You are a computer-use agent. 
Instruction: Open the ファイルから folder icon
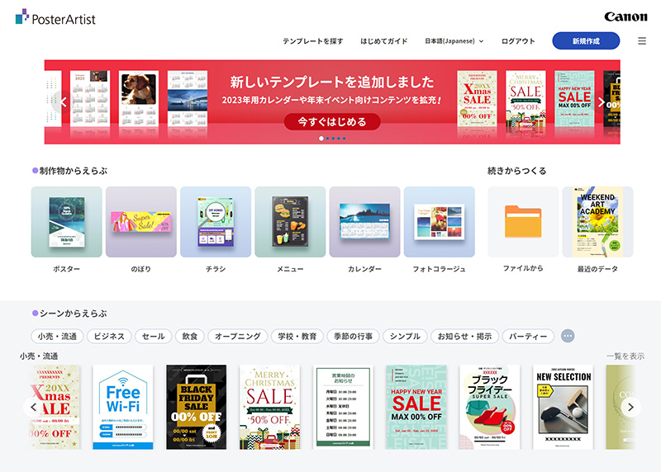point(523,221)
